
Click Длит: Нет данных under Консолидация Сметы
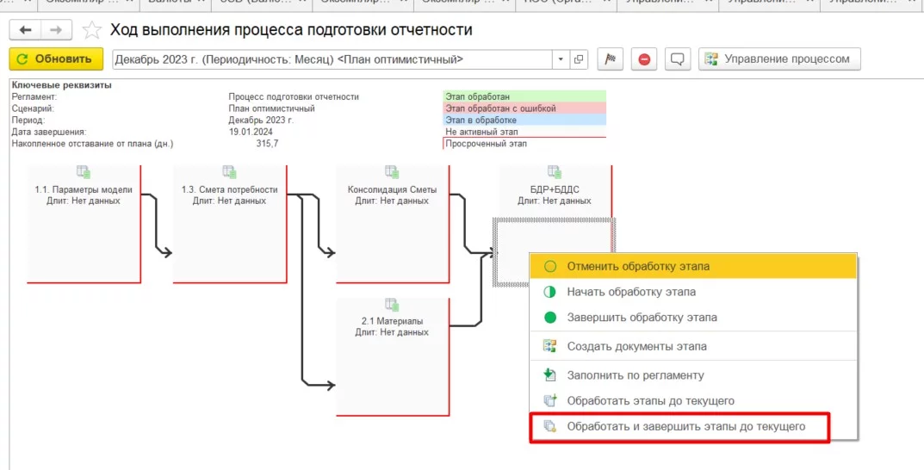coord(392,201)
